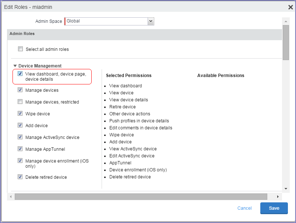
Task: Check Select all admin roles
Action: (x=20, y=49)
